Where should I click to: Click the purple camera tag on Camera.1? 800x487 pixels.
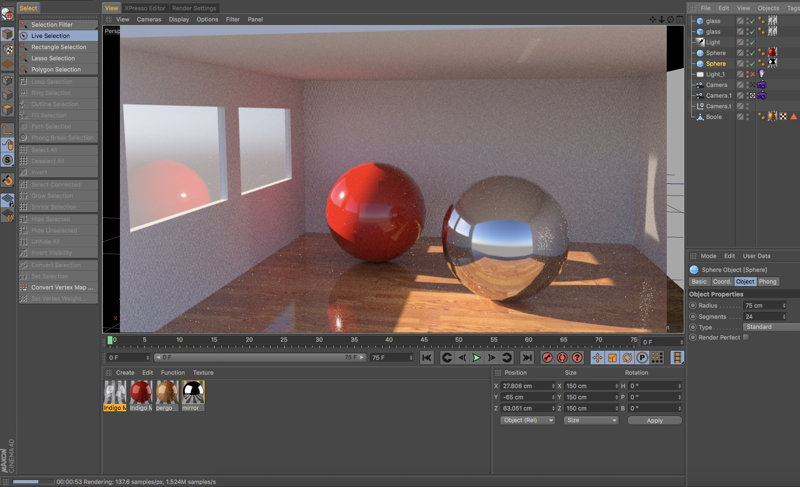pos(762,95)
